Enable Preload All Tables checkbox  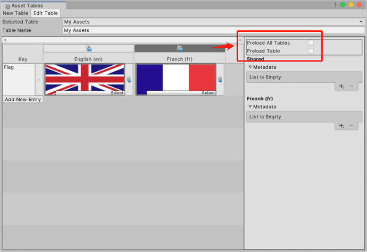click(x=311, y=43)
